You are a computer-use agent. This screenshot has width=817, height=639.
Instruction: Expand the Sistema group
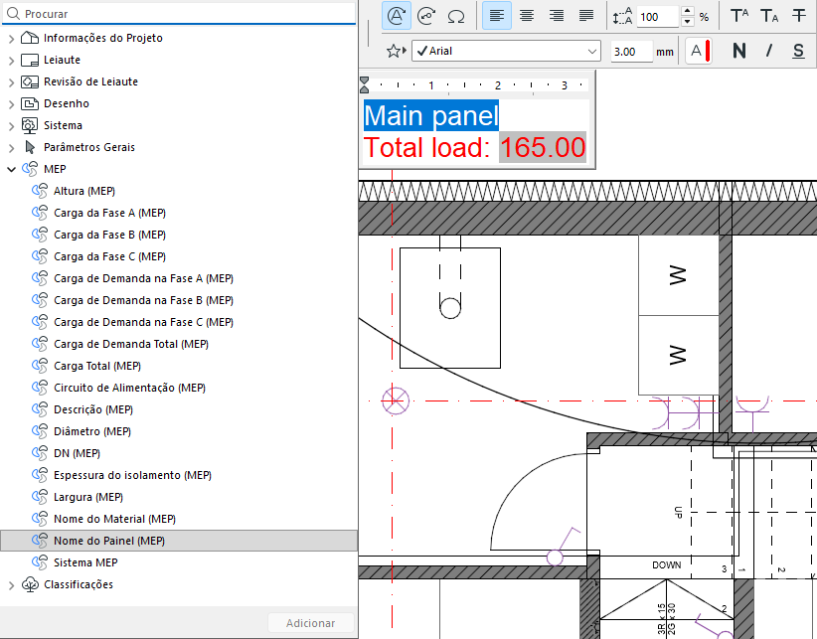(x=11, y=125)
